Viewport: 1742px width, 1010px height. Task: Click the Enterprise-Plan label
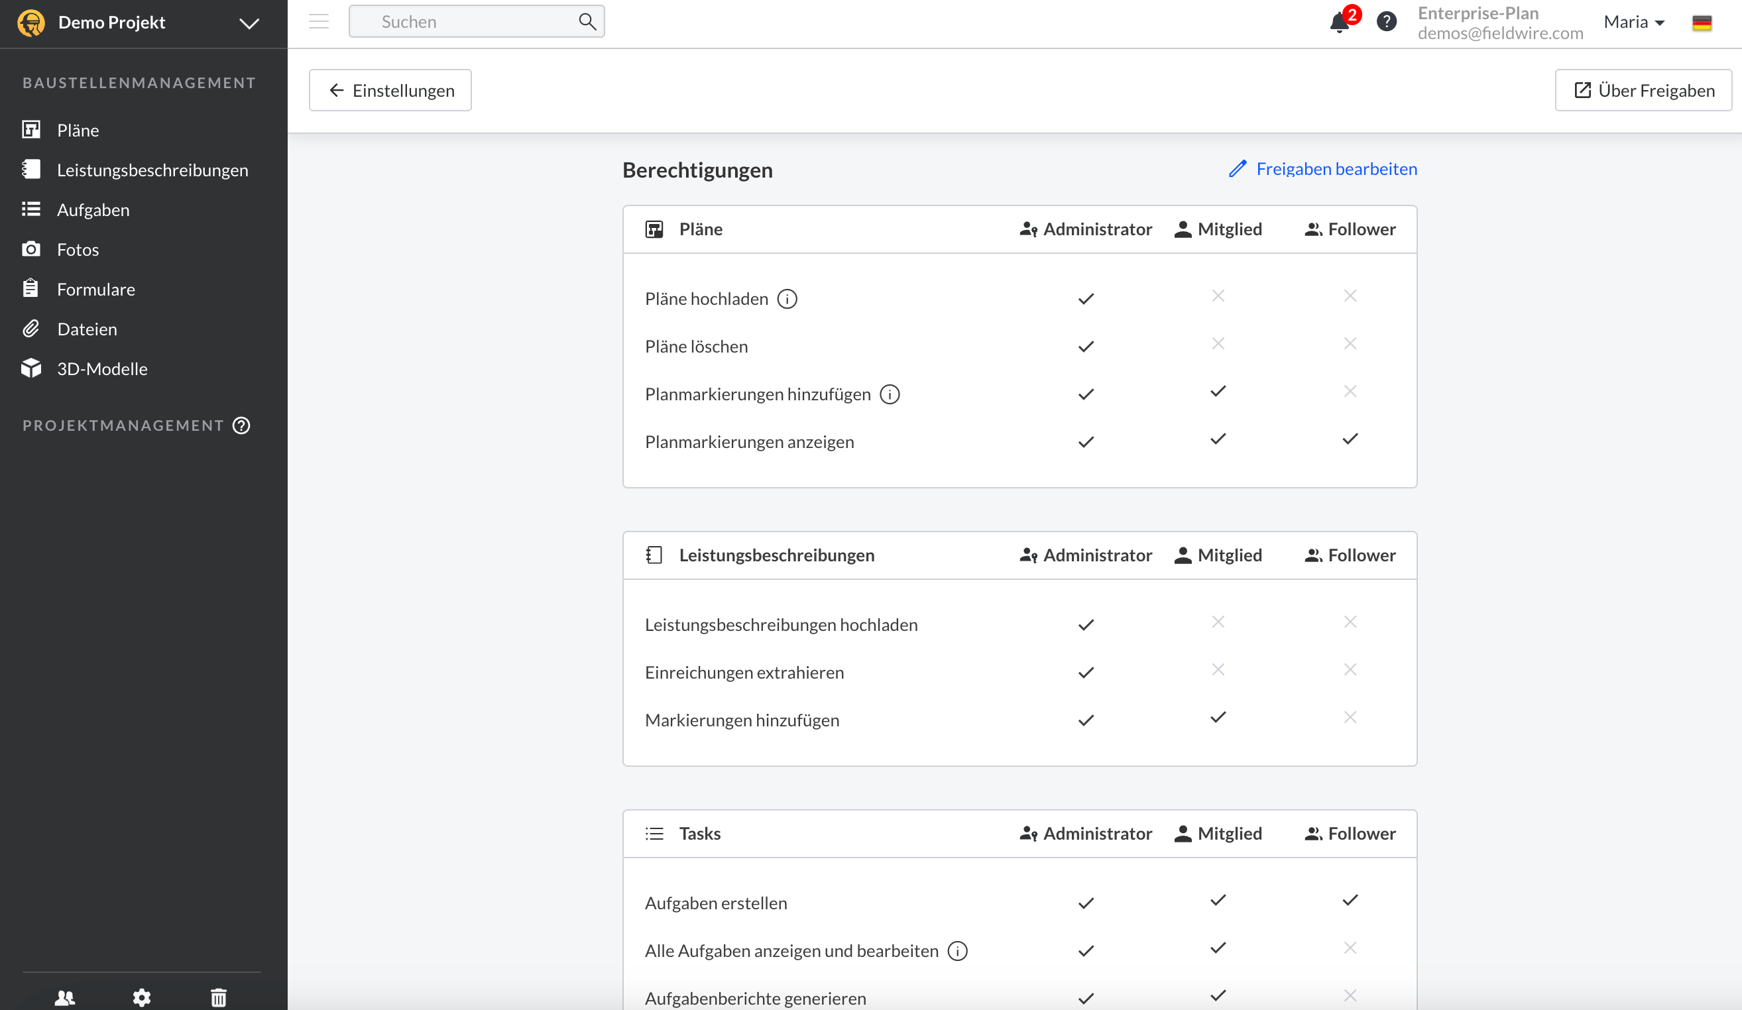point(1478,13)
